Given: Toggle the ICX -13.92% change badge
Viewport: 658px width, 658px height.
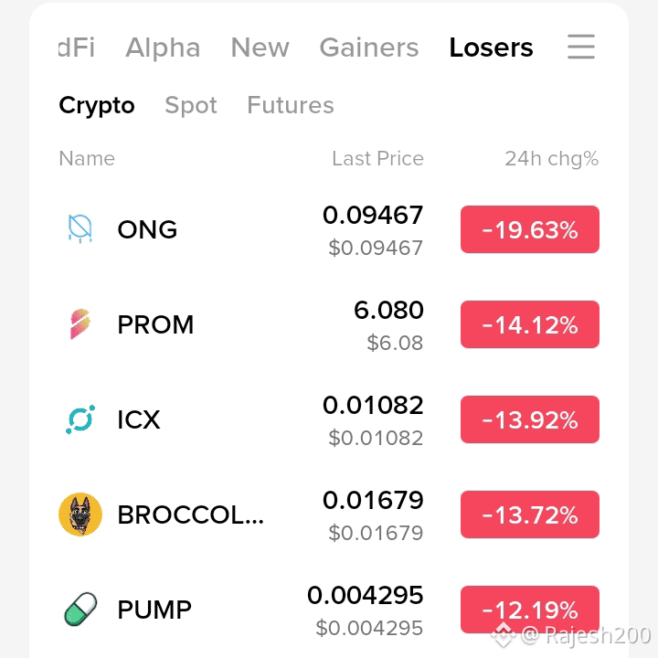Looking at the screenshot, I should [529, 419].
